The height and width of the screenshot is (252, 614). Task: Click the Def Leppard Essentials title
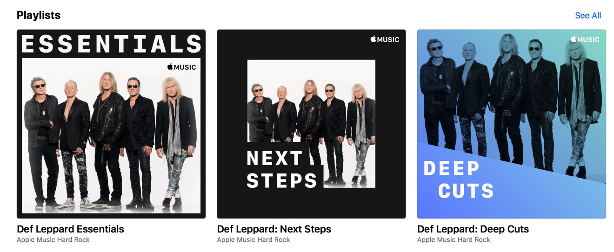[70, 229]
